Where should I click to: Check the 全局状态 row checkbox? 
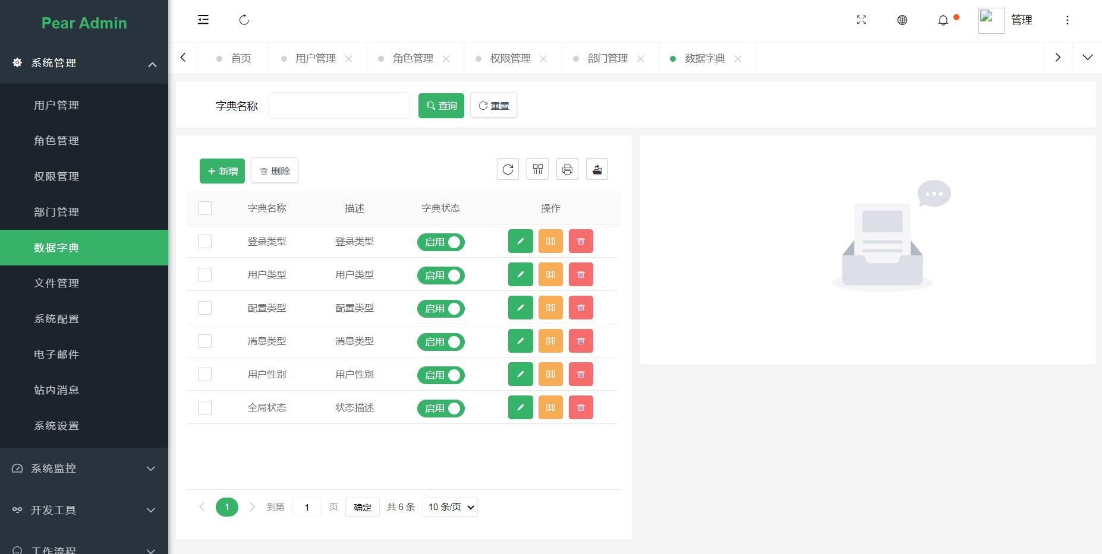[204, 407]
